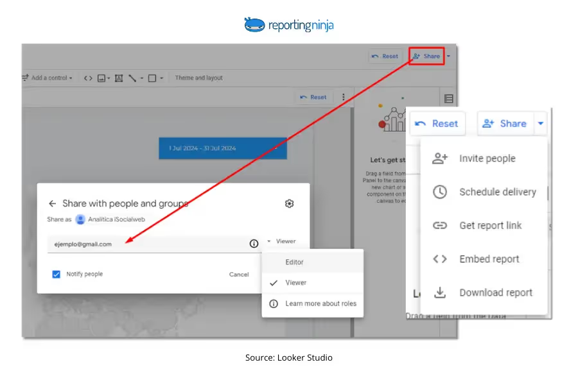Click the Analitica iSocialweb account avatar
The width and height of the screenshot is (578, 385).
coord(80,219)
